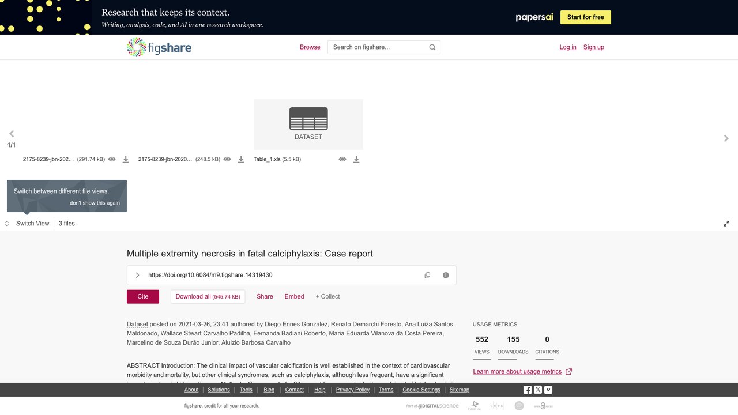Open the Embed option
Viewport: 738px width, 415px height.
tap(294, 296)
